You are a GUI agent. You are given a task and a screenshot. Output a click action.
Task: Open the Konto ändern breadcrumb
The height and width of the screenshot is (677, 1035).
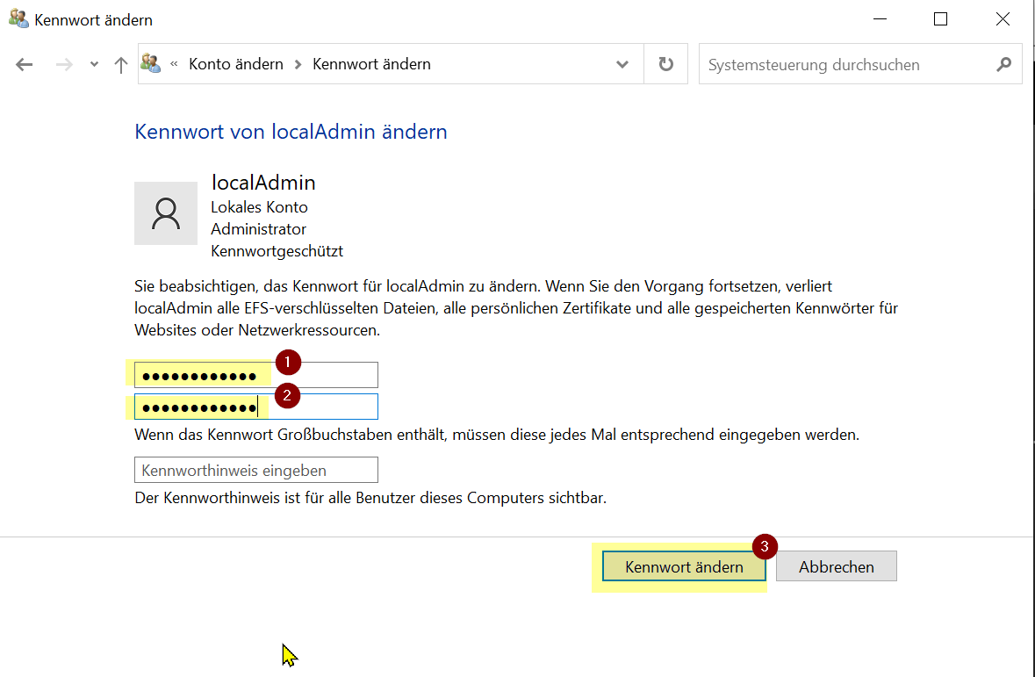tap(236, 64)
